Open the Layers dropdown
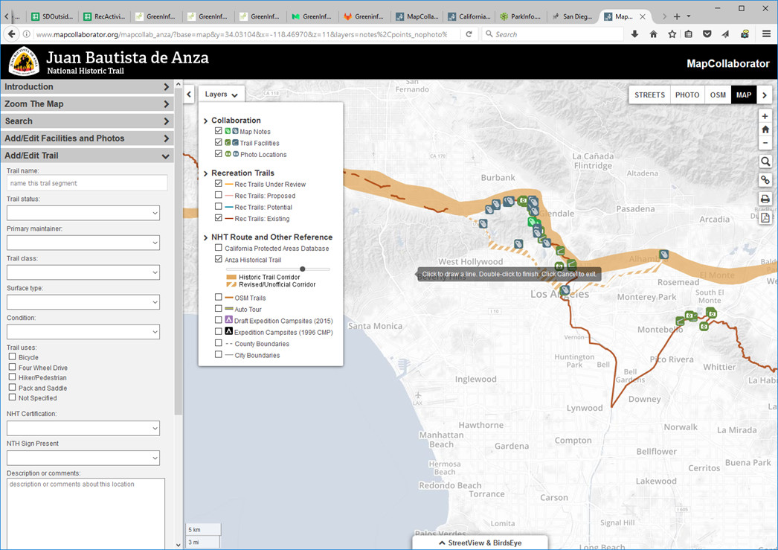The image size is (778, 550). pyautogui.click(x=222, y=94)
